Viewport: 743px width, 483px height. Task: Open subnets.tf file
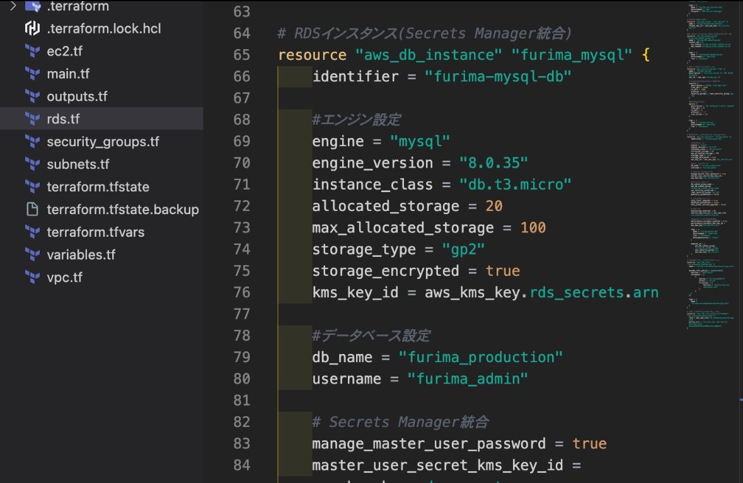coord(78,164)
